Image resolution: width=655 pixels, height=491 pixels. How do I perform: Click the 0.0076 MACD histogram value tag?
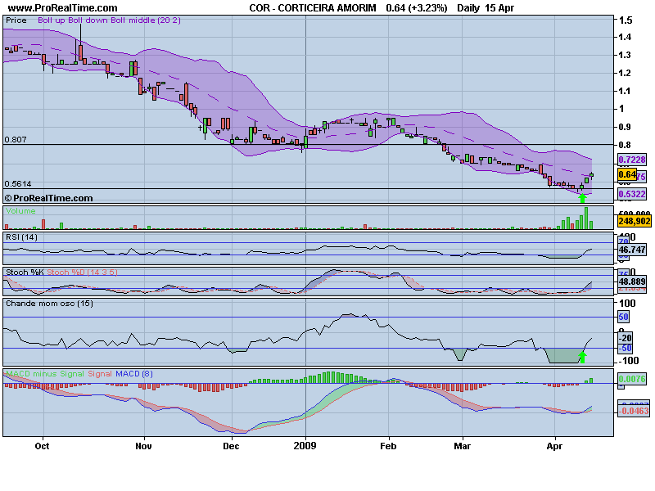[632, 379]
